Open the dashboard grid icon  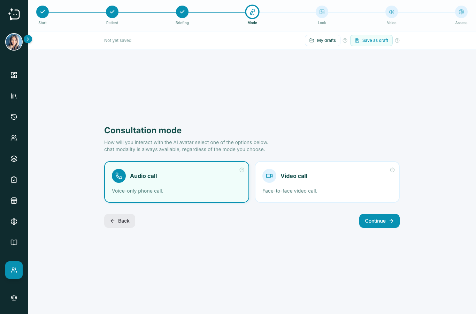(14, 75)
